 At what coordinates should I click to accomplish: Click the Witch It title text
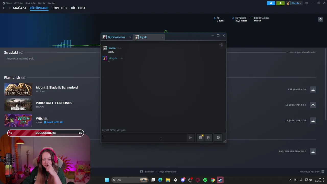(42, 119)
